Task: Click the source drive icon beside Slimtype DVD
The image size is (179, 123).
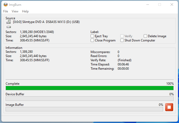Action: click(8, 22)
